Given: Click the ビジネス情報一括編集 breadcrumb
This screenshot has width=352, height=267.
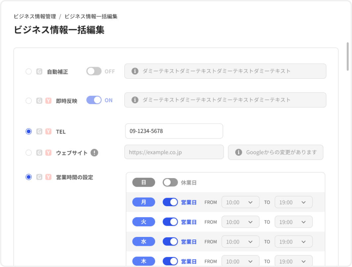Looking at the screenshot, I should click(x=91, y=16).
